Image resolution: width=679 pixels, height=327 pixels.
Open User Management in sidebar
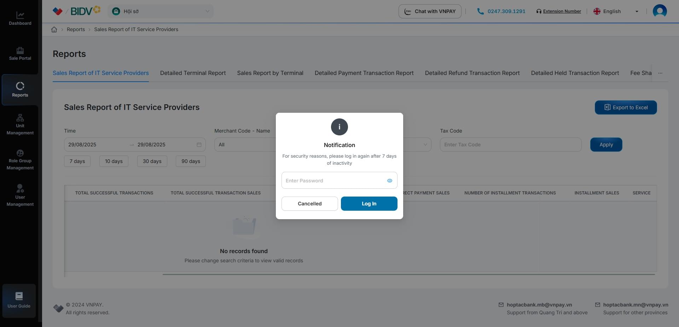coord(20,195)
